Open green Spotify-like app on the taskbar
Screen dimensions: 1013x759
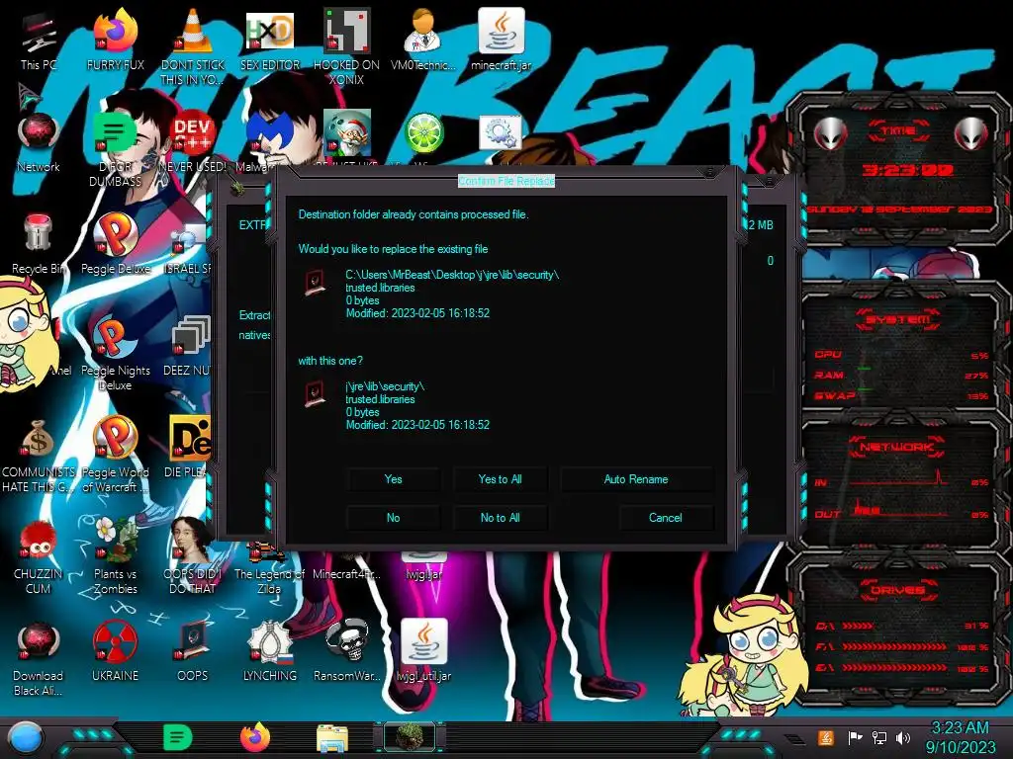tap(177, 737)
